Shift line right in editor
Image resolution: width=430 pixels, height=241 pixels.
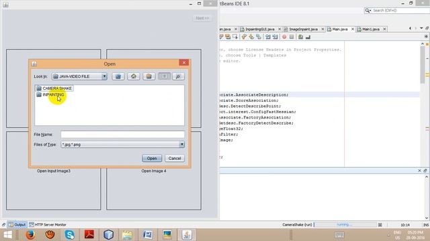[275, 37]
